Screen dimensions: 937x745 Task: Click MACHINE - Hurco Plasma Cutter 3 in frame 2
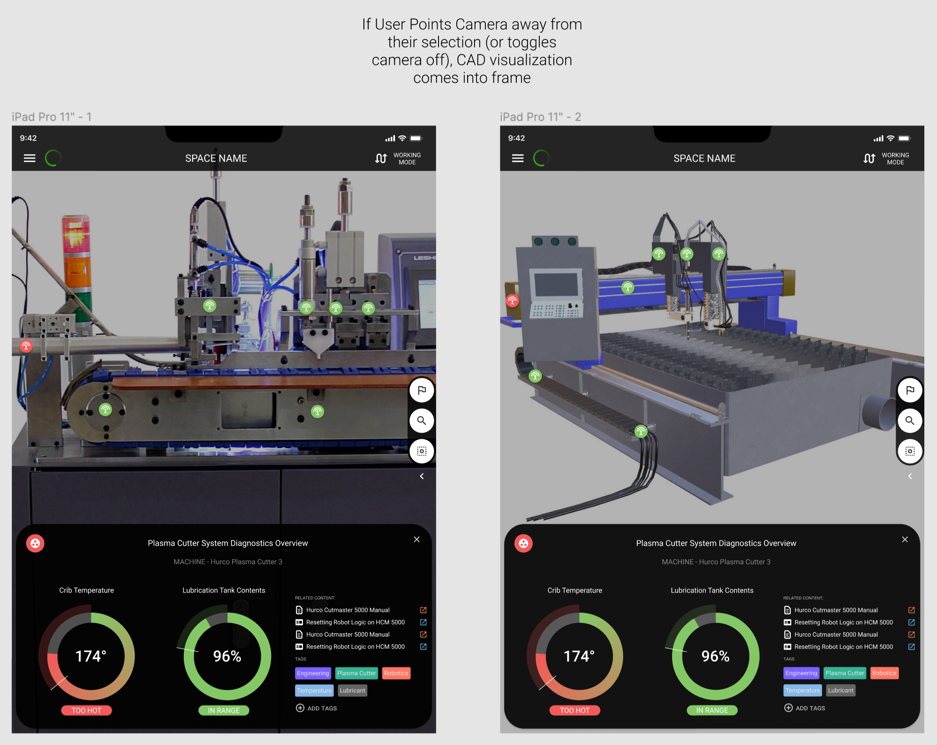716,562
